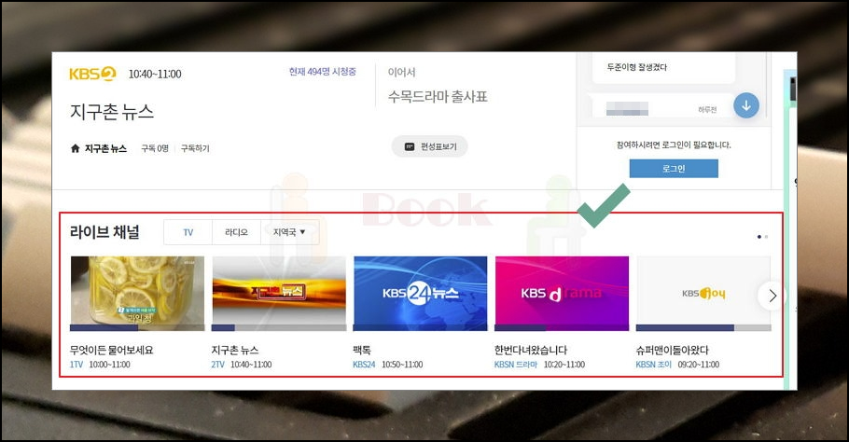Click the KBSN 드라마 channel label

(x=515, y=365)
